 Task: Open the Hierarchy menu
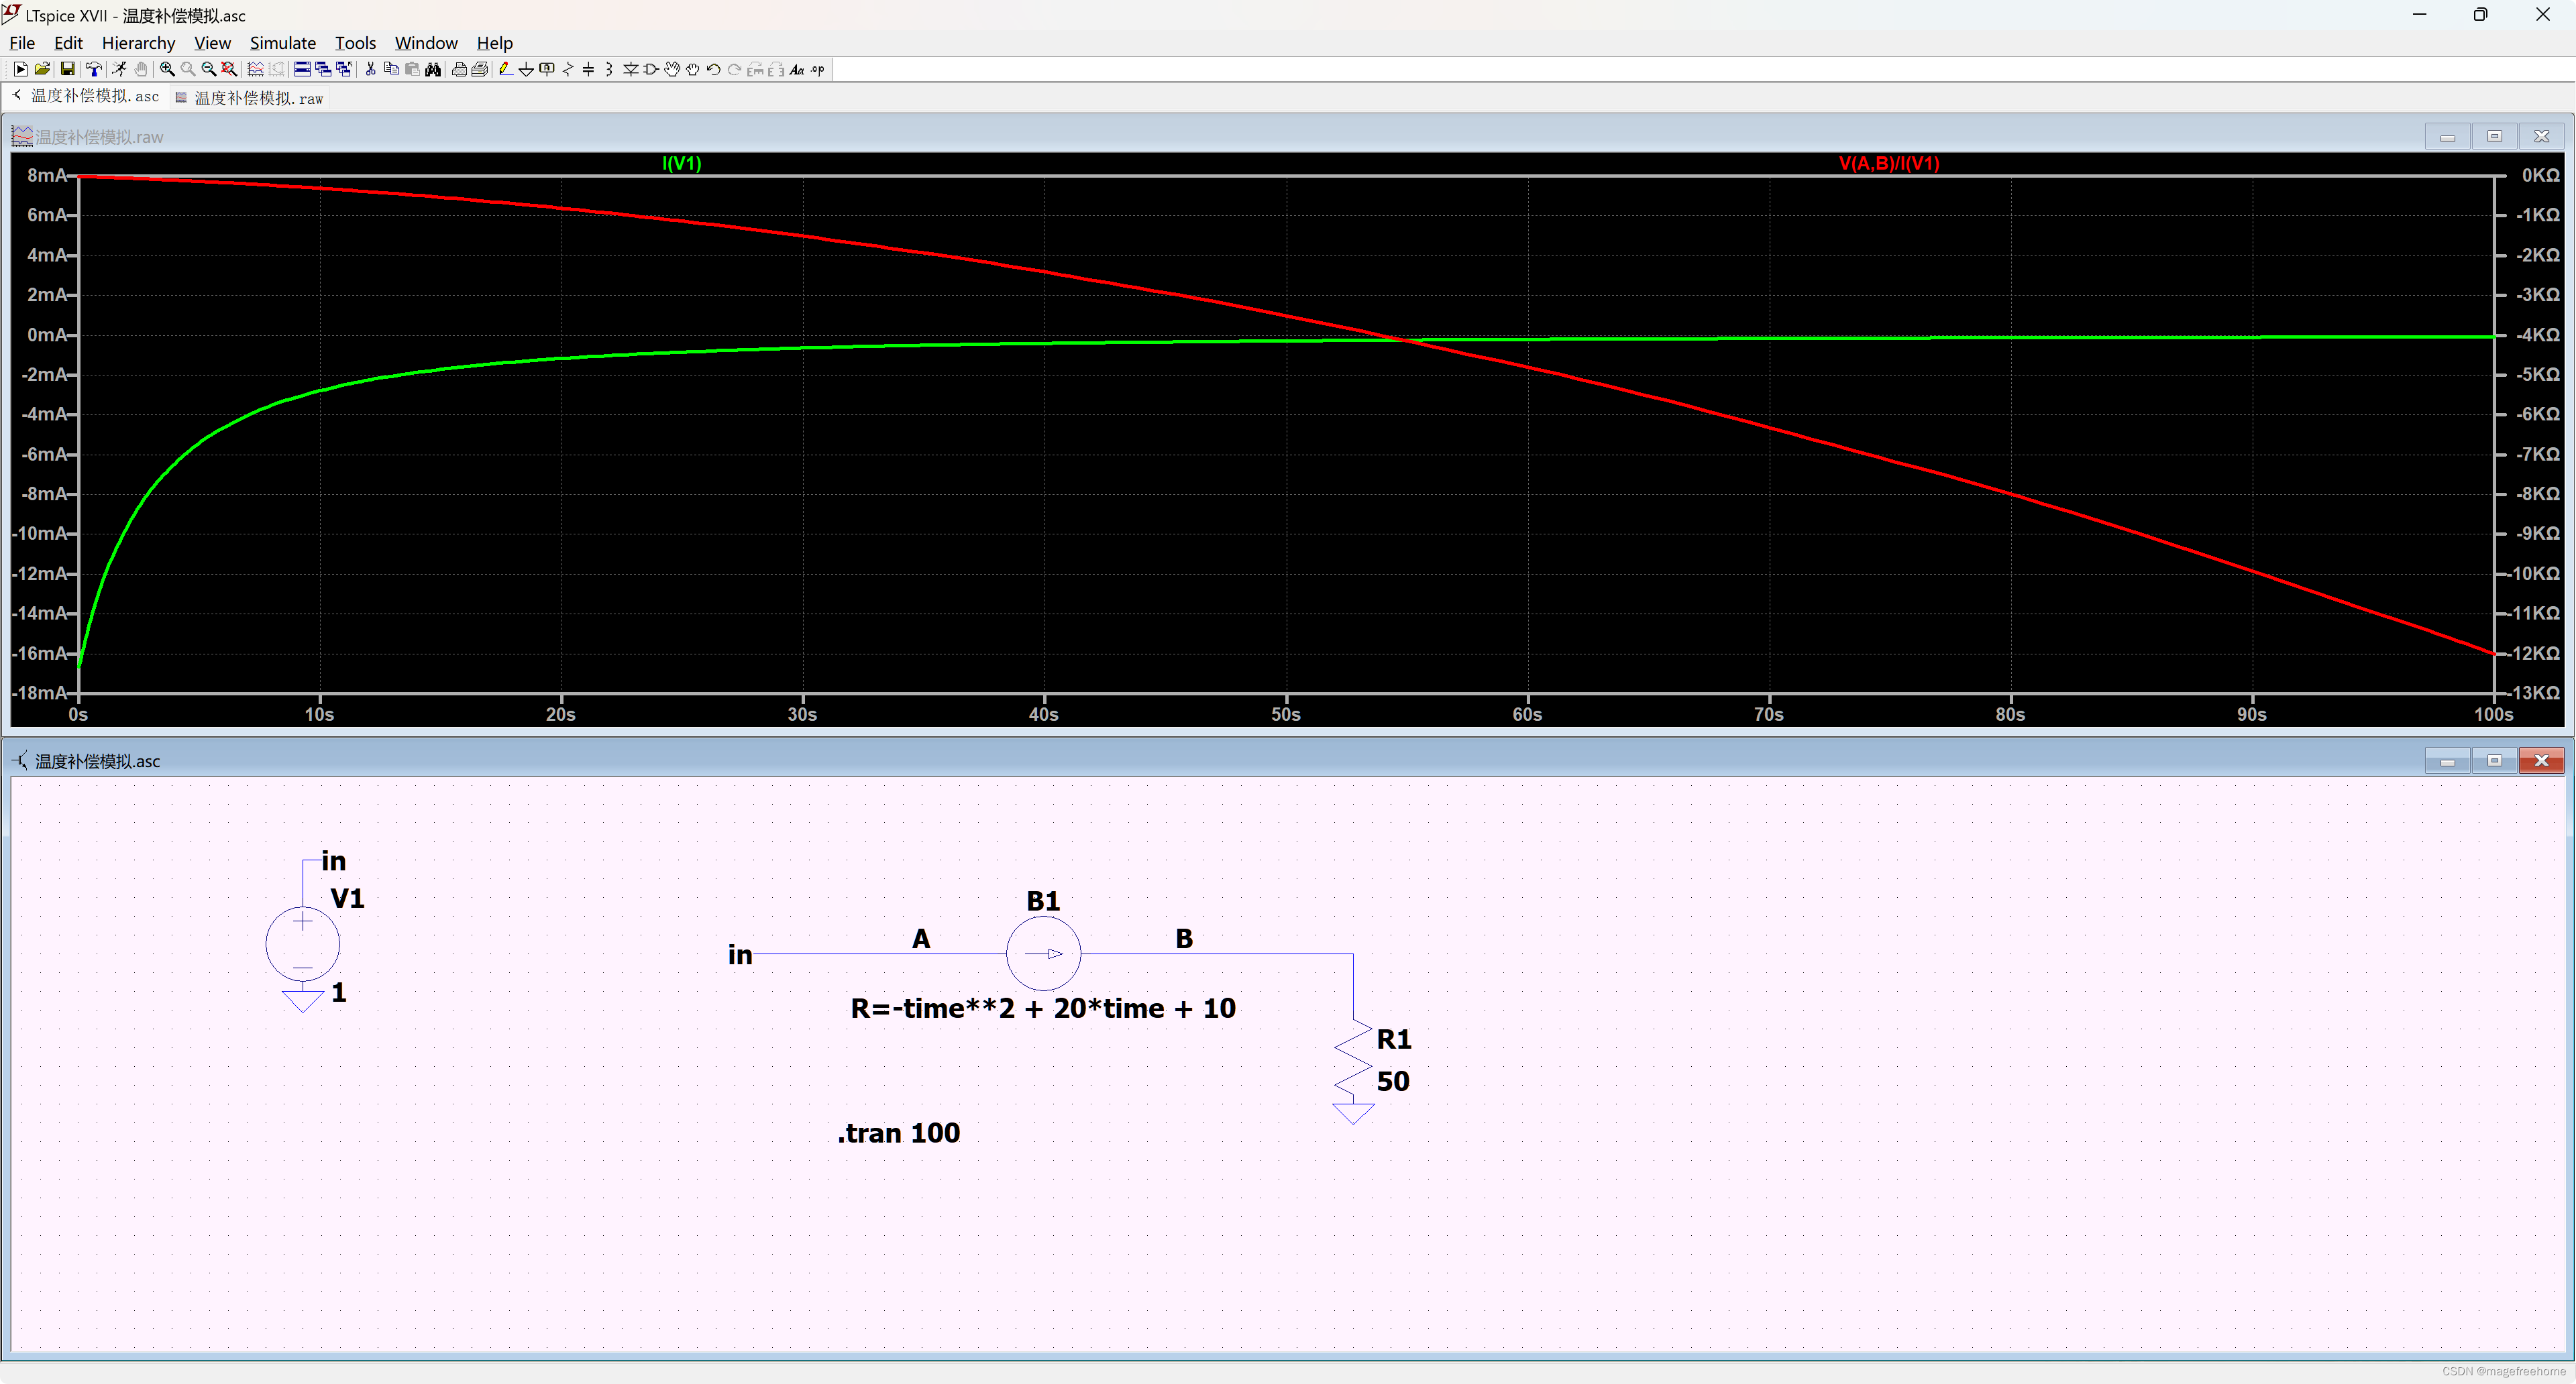coord(138,43)
